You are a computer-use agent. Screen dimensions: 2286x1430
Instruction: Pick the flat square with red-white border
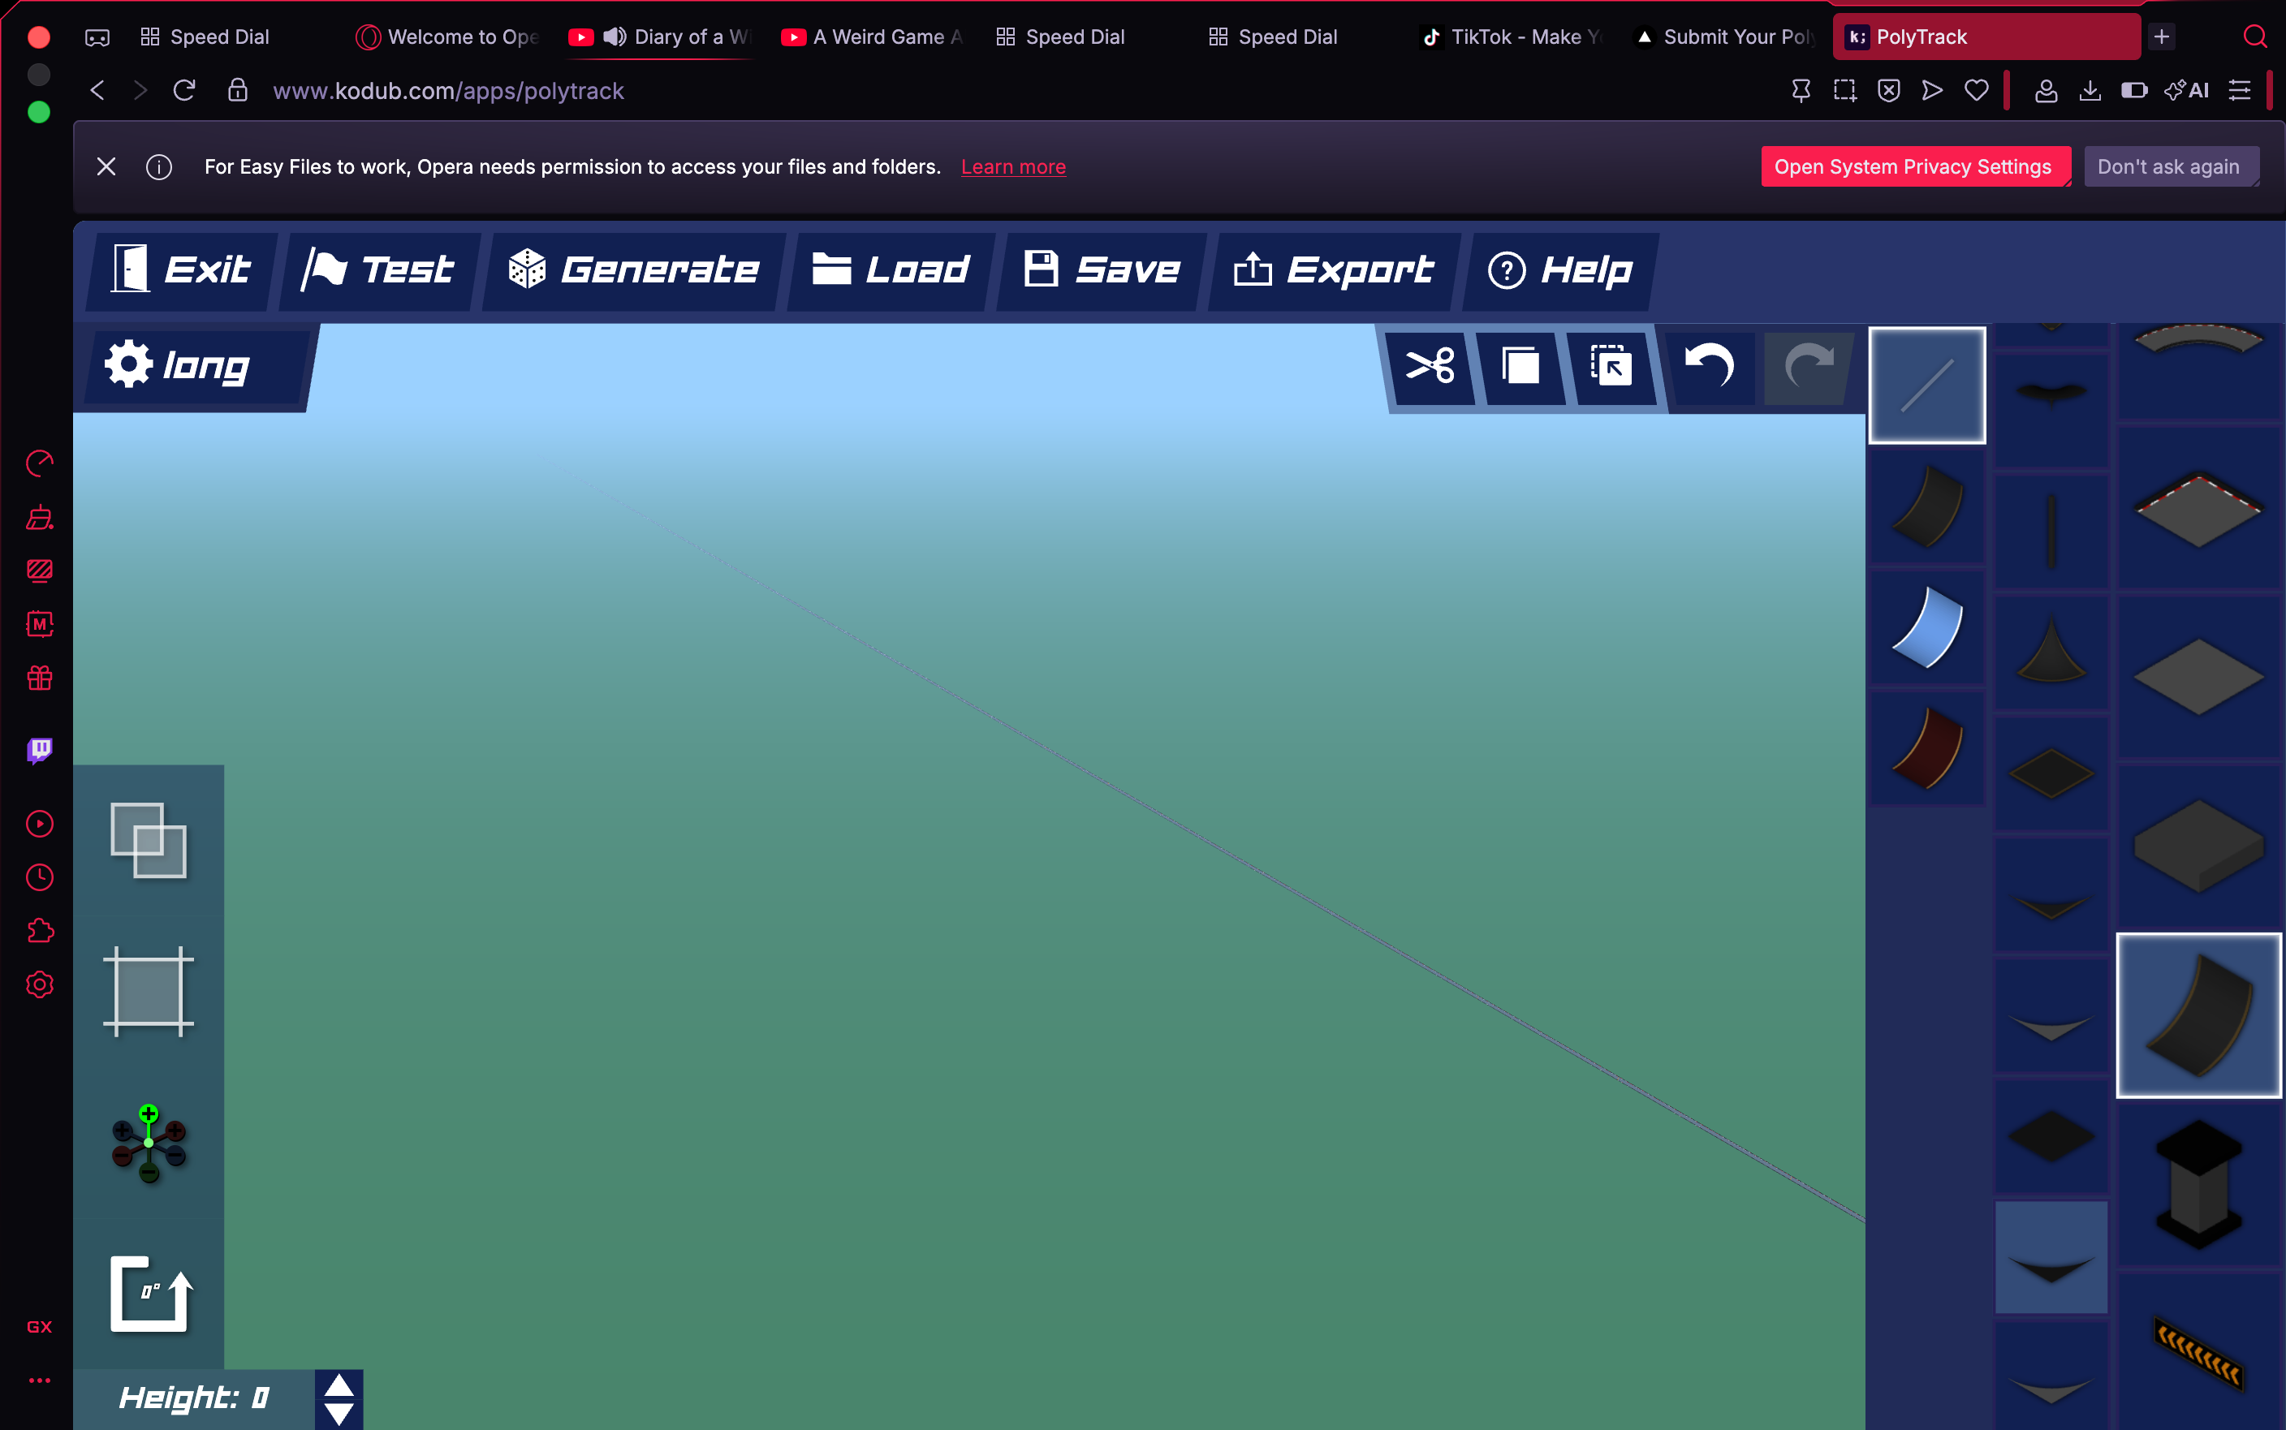(x=2199, y=510)
